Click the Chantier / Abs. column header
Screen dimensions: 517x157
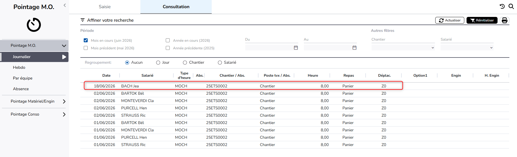tap(232, 76)
